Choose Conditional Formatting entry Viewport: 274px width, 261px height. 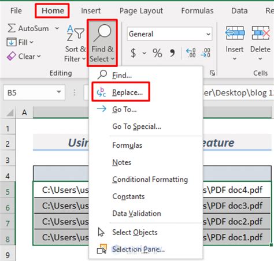146,180
